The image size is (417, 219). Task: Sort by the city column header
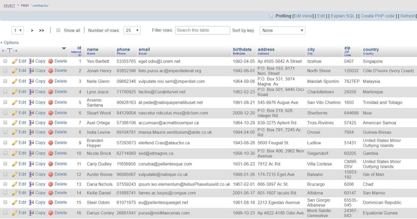311,49
